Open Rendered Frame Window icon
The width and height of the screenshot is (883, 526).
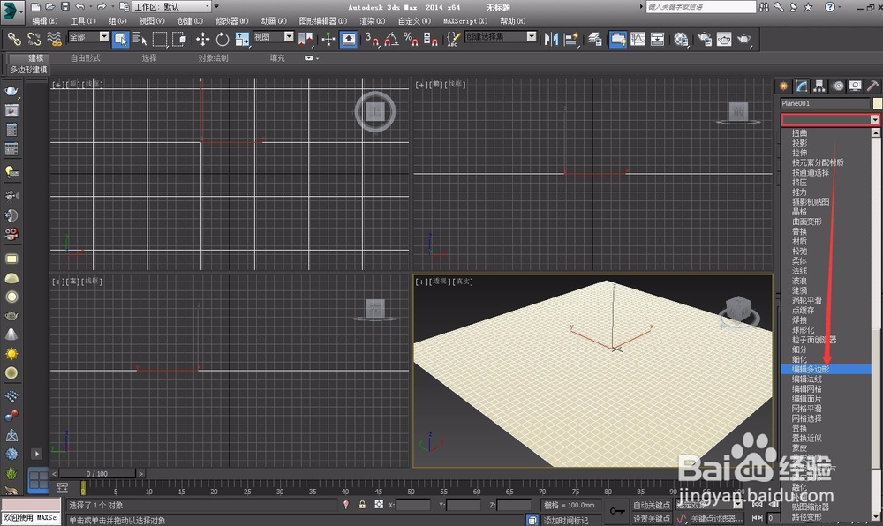tap(724, 39)
